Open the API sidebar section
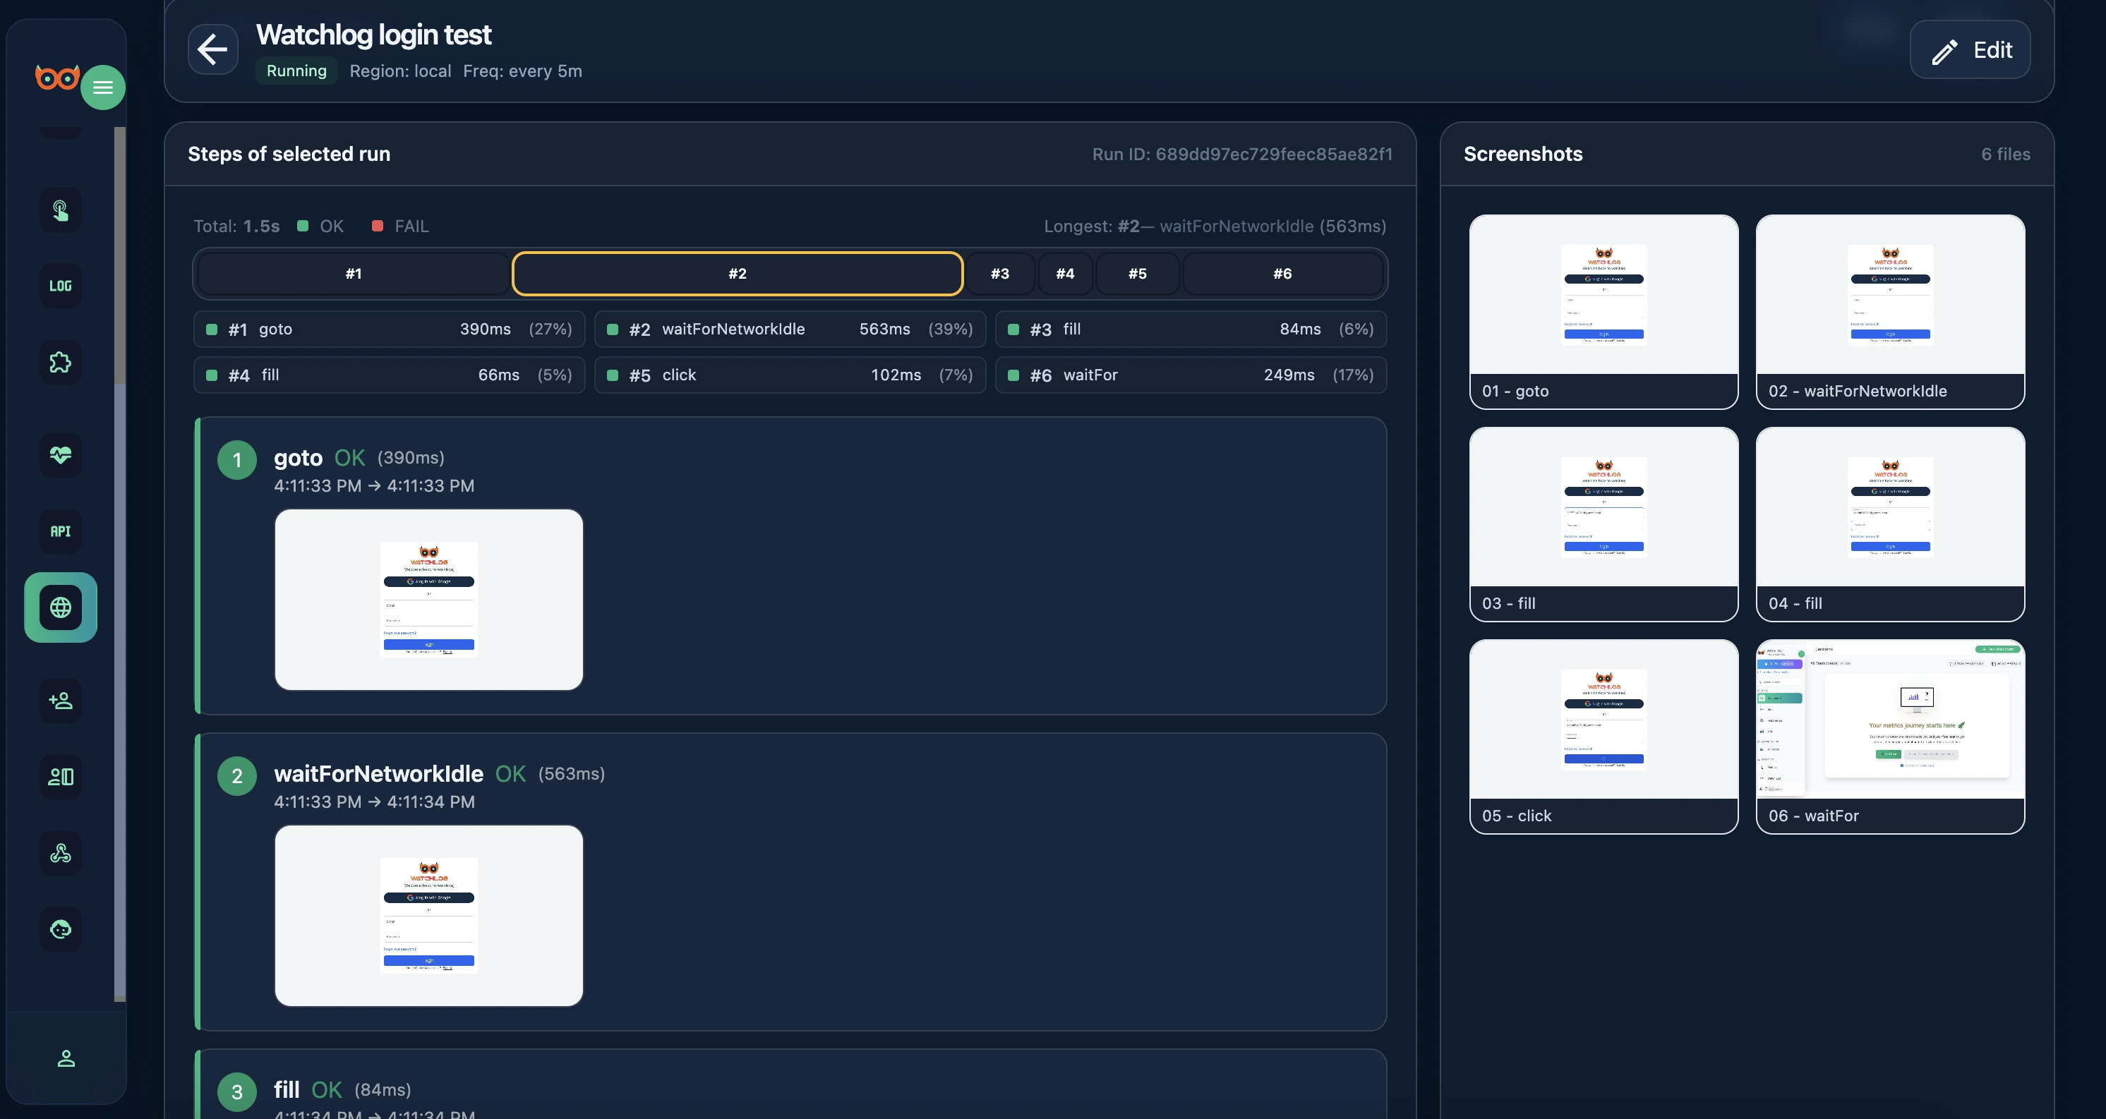Viewport: 2106px width, 1119px height. click(61, 531)
